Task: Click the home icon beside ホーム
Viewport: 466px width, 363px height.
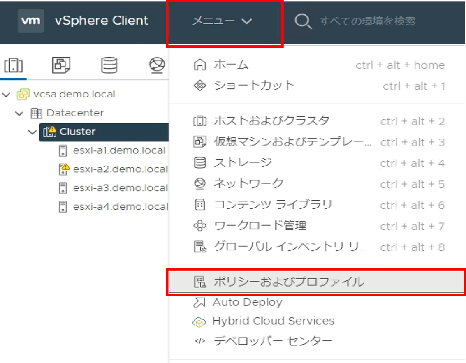Action: coord(200,65)
